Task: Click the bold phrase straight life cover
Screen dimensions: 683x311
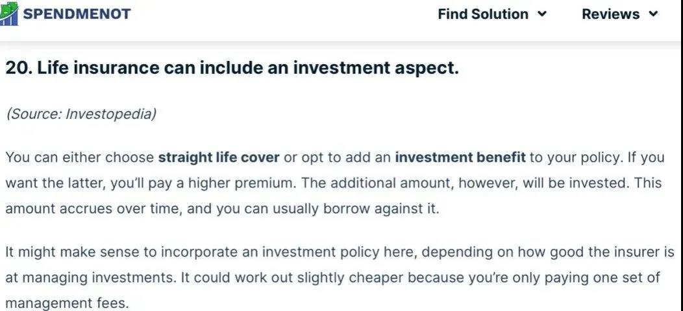Action: (x=219, y=157)
